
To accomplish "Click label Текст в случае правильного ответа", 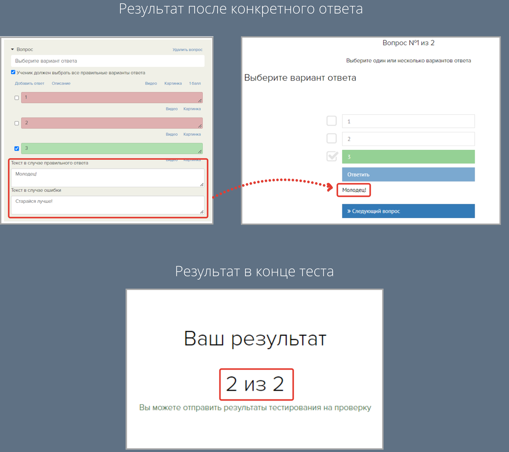I will 50,163.
